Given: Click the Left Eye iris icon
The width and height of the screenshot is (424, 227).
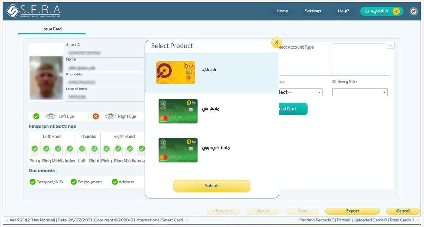Looking at the screenshot, I should point(51,116).
